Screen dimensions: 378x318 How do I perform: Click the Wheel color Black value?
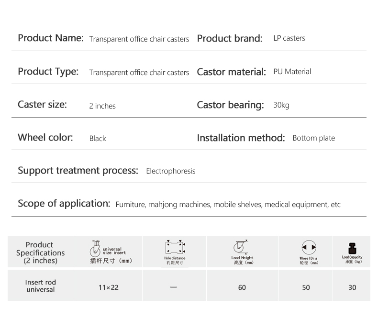click(x=98, y=139)
